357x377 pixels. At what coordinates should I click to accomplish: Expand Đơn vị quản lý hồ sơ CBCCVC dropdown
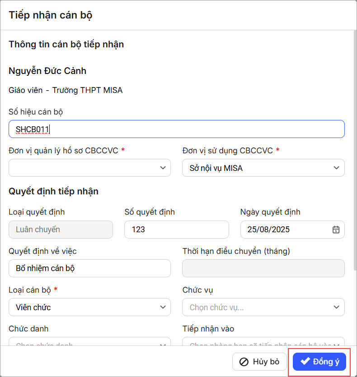click(89, 168)
